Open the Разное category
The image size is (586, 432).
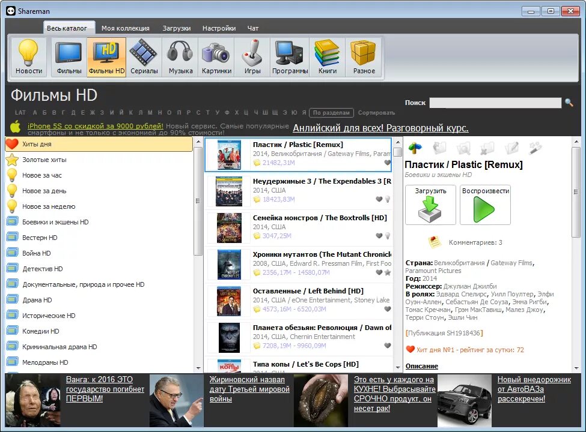364,57
